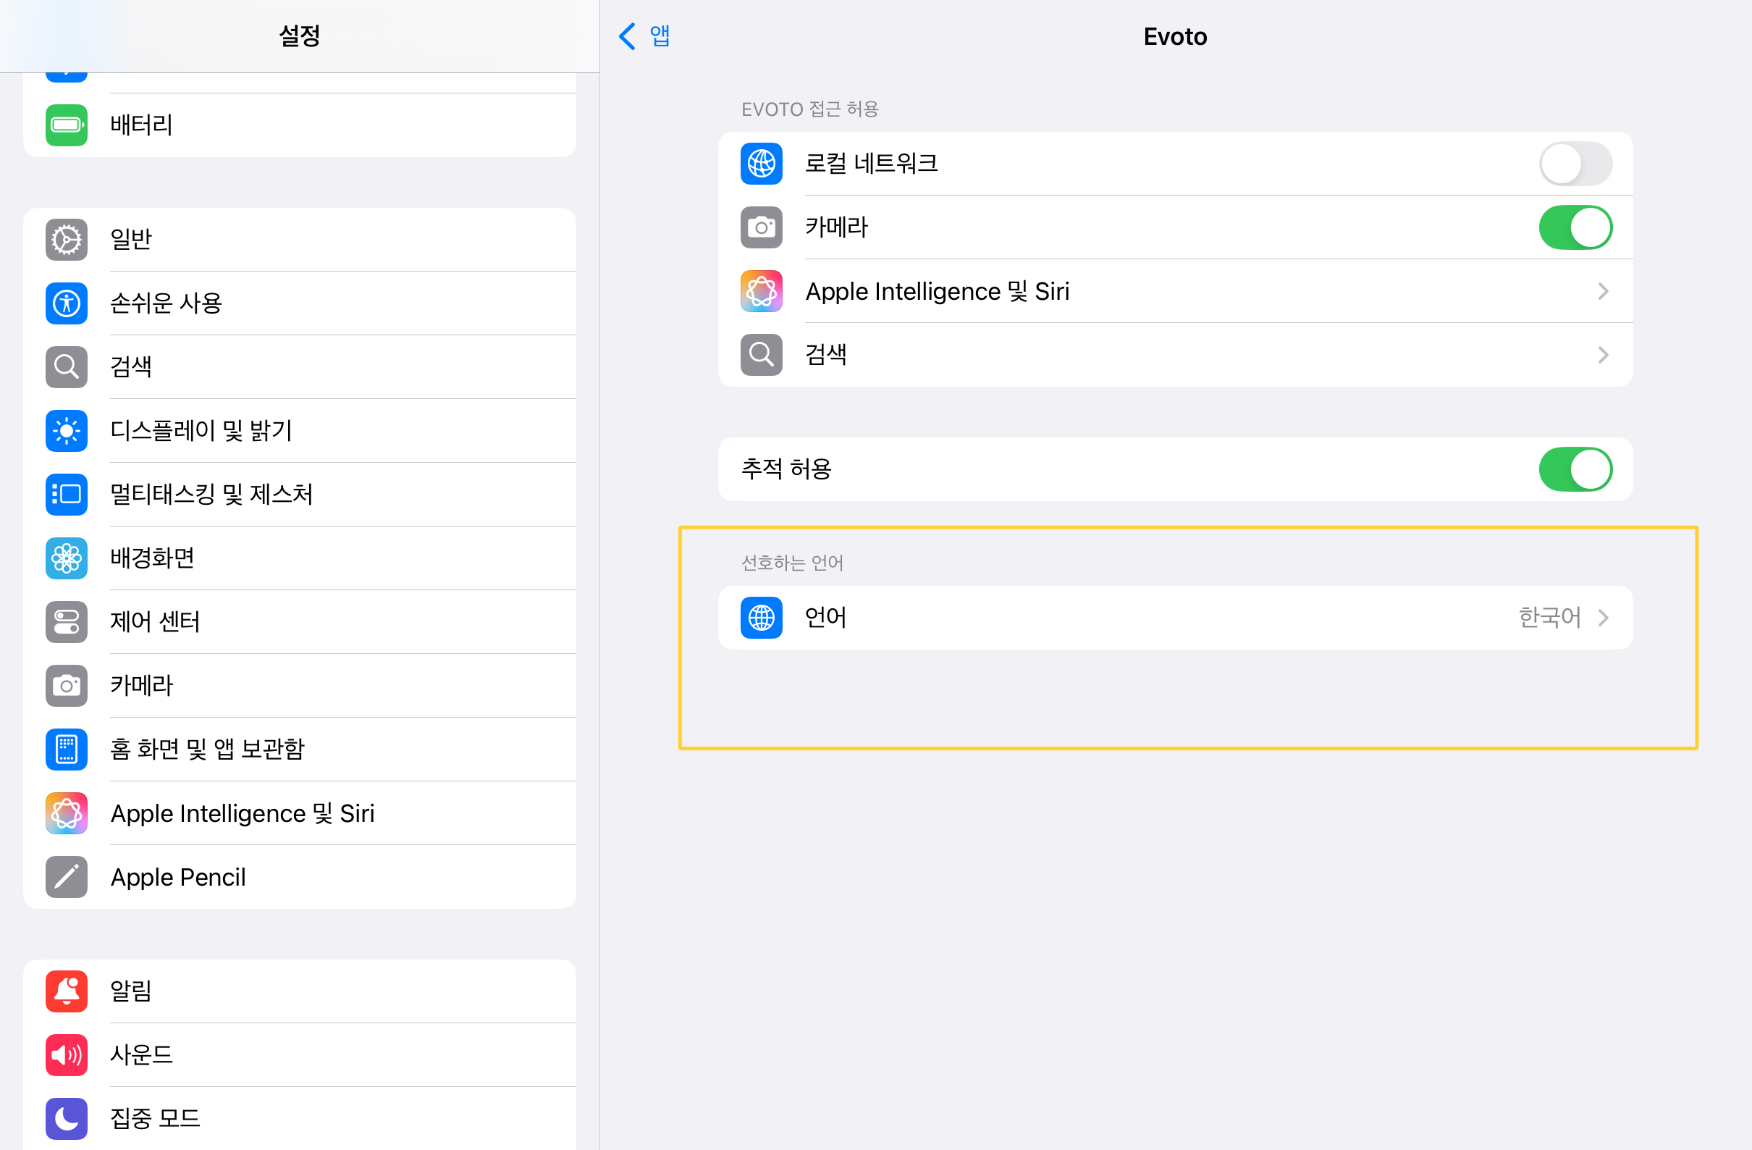Open 알림 settings
This screenshot has width=1752, height=1150.
click(x=300, y=991)
